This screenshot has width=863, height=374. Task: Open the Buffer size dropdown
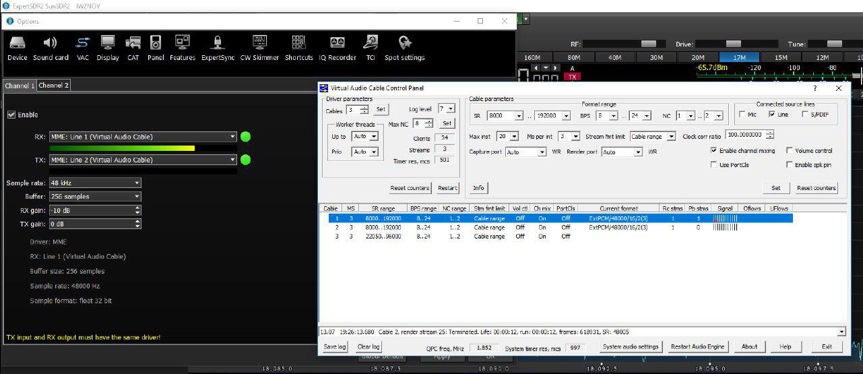[95, 197]
